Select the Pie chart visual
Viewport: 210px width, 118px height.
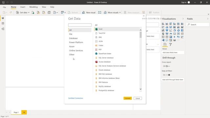point(175,30)
